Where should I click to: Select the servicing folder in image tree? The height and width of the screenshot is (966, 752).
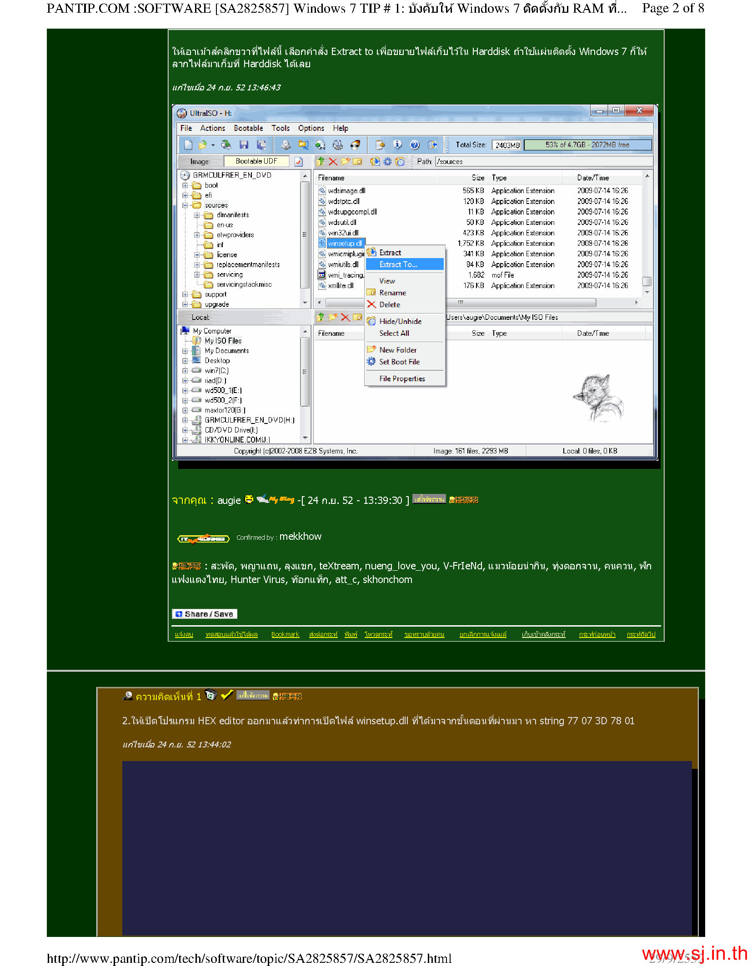pyautogui.click(x=230, y=274)
